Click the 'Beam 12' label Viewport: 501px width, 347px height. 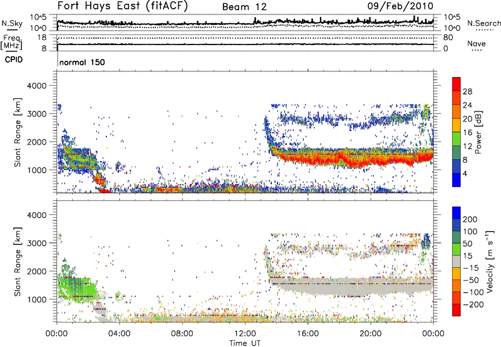tap(244, 7)
